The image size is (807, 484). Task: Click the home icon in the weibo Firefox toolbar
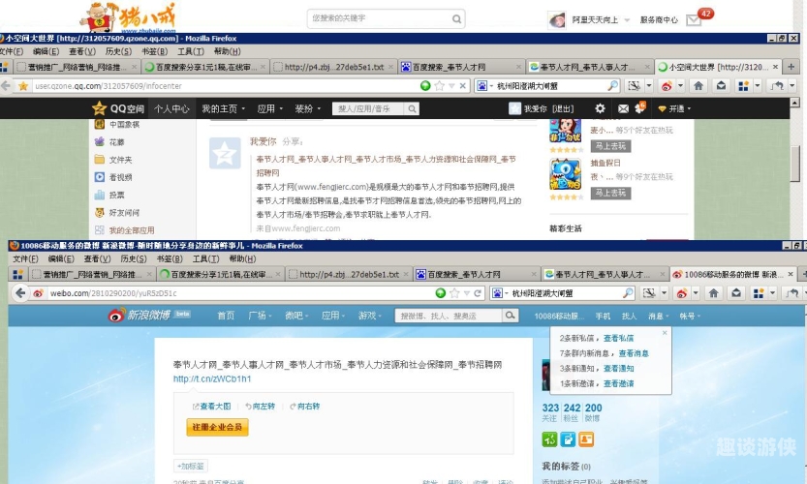(713, 293)
